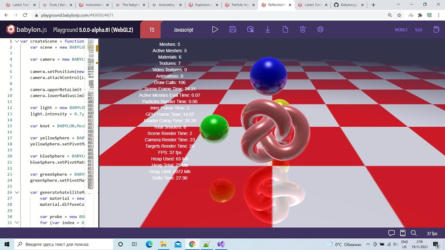Run the scene with the Play icon
The height and width of the screenshot is (250, 445).
pos(215,30)
